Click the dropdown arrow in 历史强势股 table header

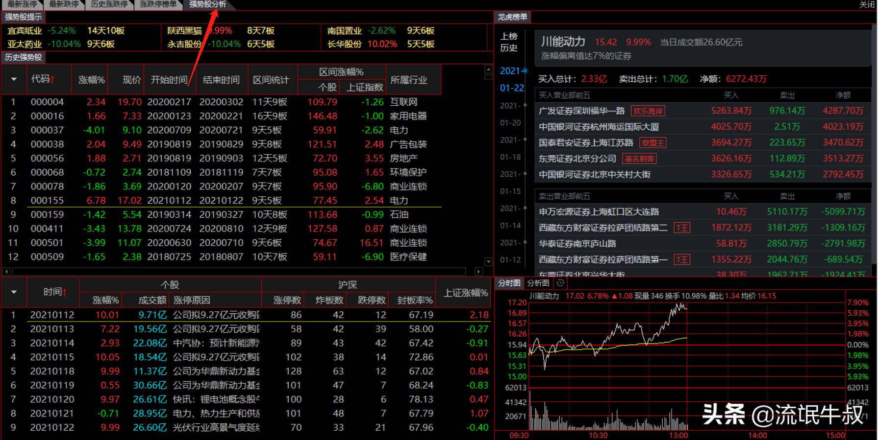click(x=14, y=79)
